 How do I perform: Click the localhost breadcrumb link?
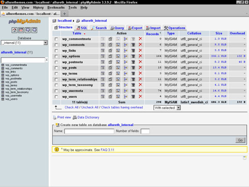[64, 21]
